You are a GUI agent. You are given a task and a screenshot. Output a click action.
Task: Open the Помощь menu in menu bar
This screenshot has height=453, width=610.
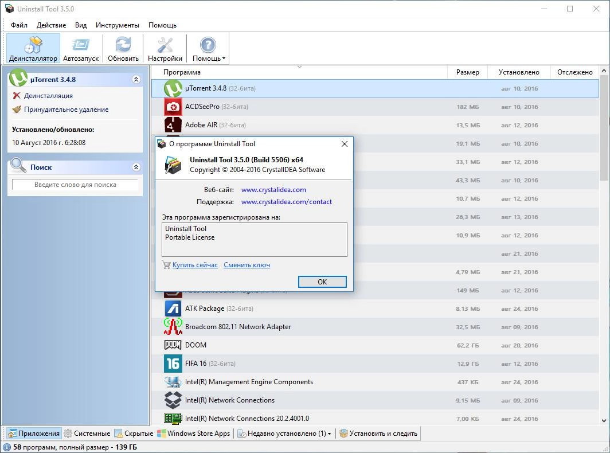tap(163, 25)
